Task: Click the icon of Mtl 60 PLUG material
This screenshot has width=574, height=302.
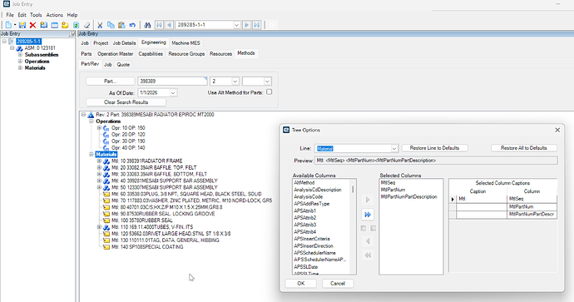Action: pyautogui.click(x=106, y=194)
